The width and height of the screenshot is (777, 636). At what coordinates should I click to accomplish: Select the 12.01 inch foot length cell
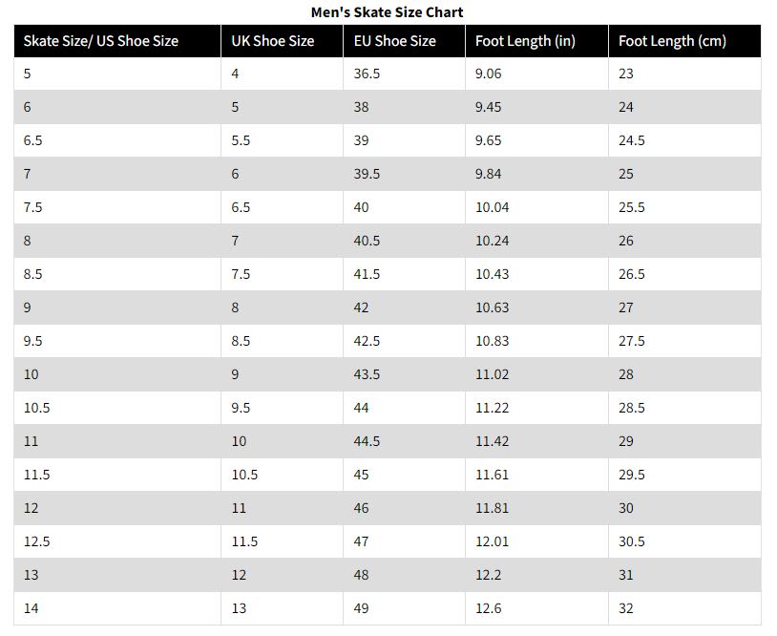pos(536,541)
